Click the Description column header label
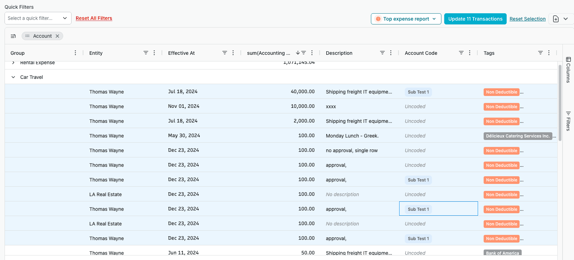574x260 pixels. coord(339,53)
